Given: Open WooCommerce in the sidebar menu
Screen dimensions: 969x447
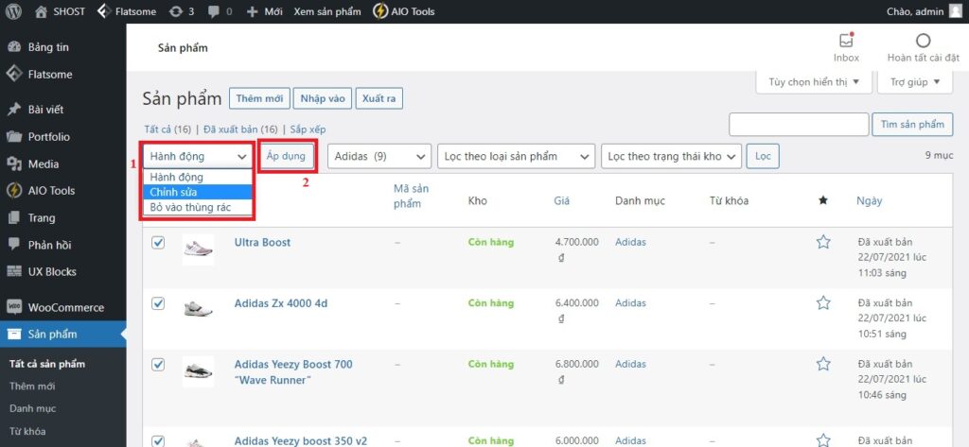Looking at the screenshot, I should tap(65, 307).
